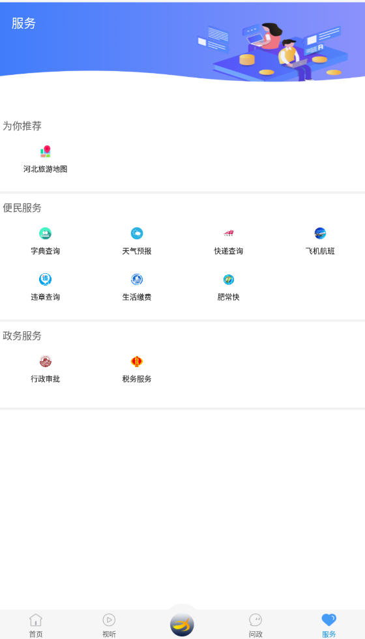Select the 飞机航班 flight icon
365x639 pixels.
click(x=320, y=233)
